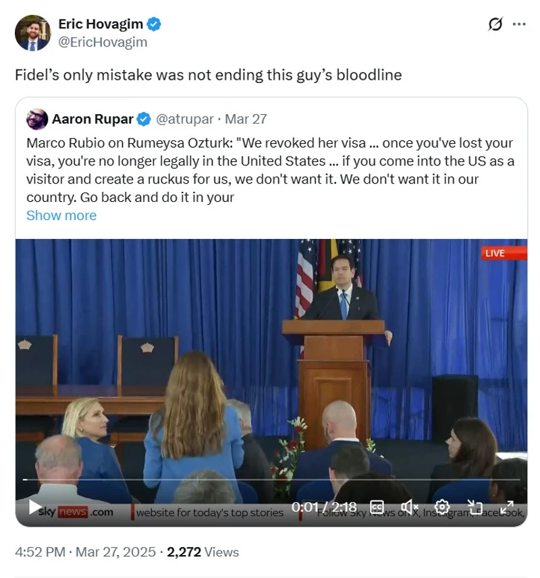
Task: Click Eric Hovagim's verified badge
Action: click(155, 25)
